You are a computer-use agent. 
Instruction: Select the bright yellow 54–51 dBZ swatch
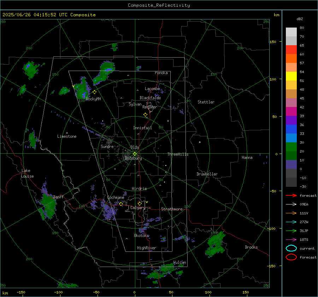click(x=291, y=76)
